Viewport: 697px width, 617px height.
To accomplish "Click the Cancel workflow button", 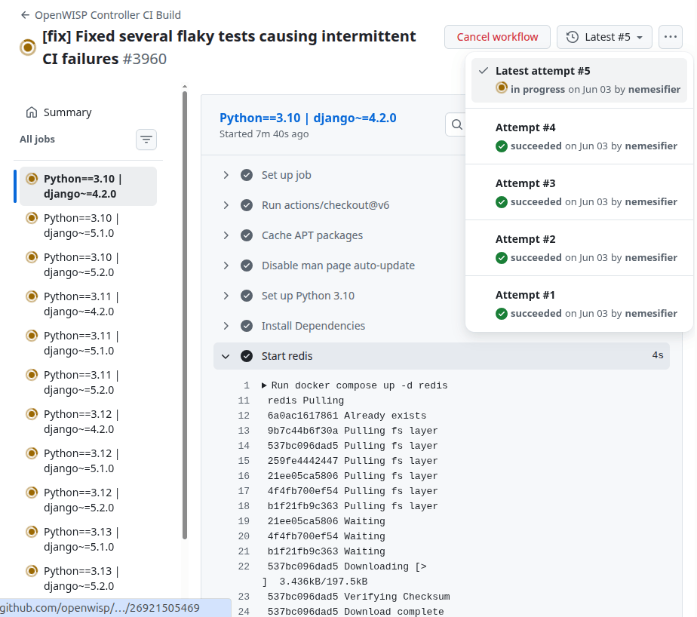I will 497,37.
